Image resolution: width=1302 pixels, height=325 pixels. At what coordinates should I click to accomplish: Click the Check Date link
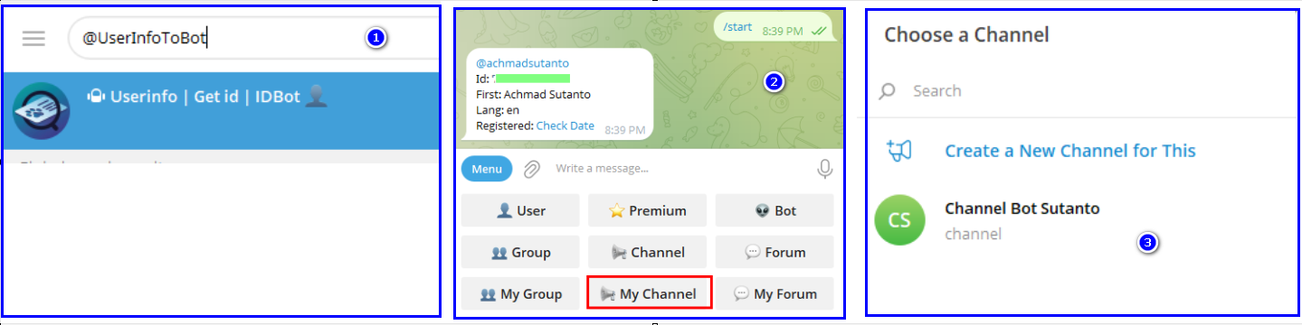[565, 125]
